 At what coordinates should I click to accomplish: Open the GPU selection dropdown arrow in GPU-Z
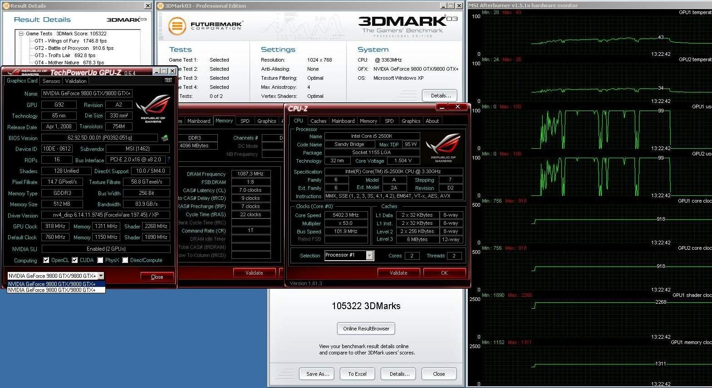[101, 276]
